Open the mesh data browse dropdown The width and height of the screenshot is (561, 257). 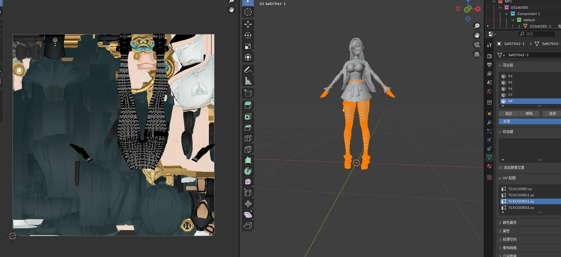(x=501, y=55)
